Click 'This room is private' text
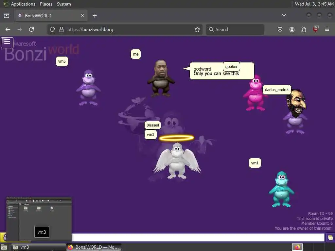Image resolution: width=335 pixels, height=251 pixels. pos(315,219)
